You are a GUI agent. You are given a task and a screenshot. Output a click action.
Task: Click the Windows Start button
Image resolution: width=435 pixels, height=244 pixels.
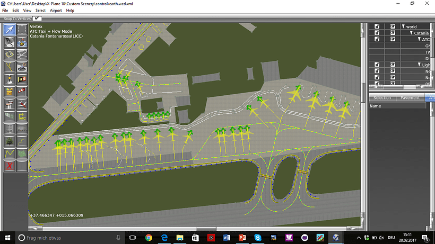pos(7,238)
